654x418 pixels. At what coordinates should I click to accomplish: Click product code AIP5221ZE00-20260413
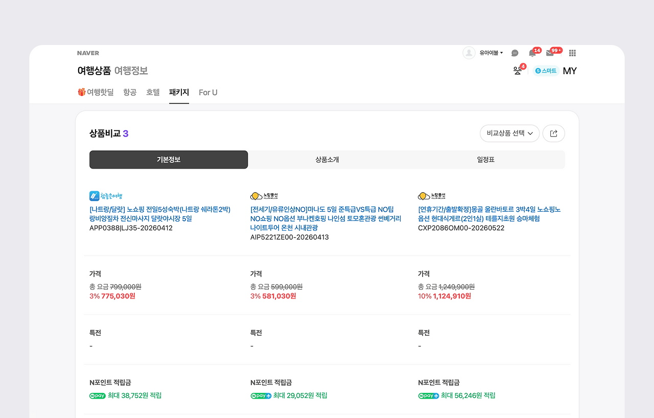(290, 237)
